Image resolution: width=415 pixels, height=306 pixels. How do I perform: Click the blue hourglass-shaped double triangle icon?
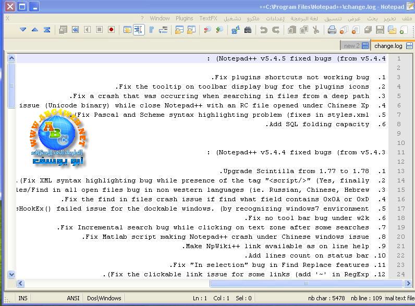tap(47, 30)
